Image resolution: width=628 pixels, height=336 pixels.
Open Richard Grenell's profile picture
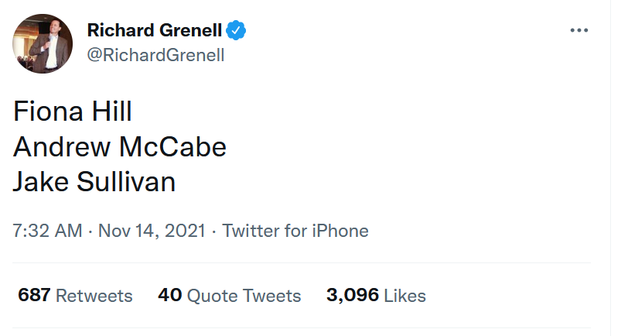43,43
